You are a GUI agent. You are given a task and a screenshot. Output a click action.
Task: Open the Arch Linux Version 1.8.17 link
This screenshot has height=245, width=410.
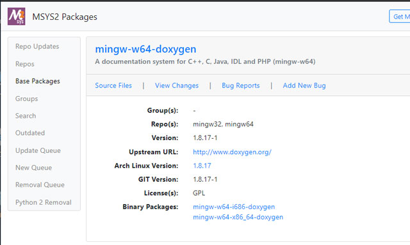tap(202, 166)
